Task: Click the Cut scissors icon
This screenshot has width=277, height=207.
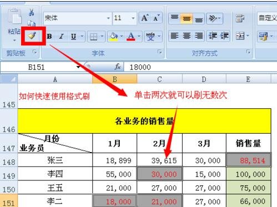Action: click(x=32, y=13)
